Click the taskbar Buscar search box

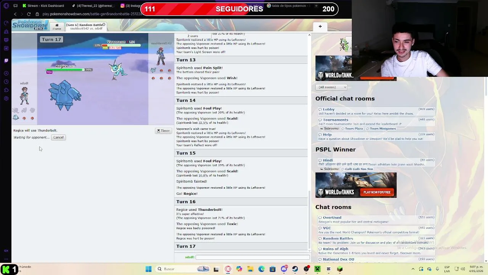pos(183,269)
